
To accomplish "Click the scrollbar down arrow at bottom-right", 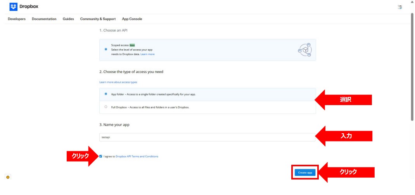I will [x=412, y=193].
